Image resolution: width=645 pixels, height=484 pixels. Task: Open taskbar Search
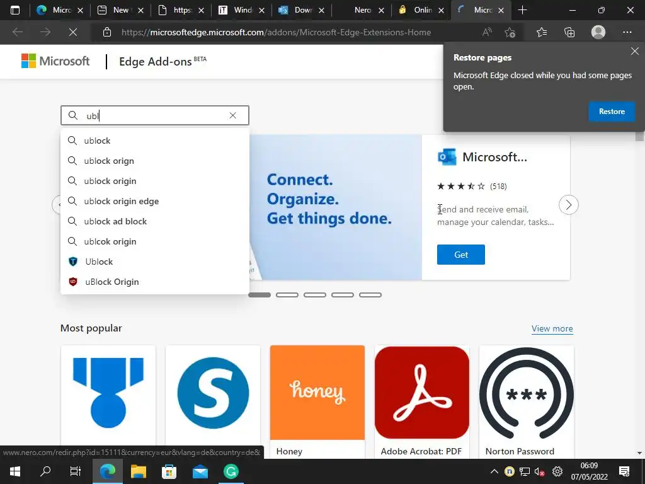coord(45,471)
